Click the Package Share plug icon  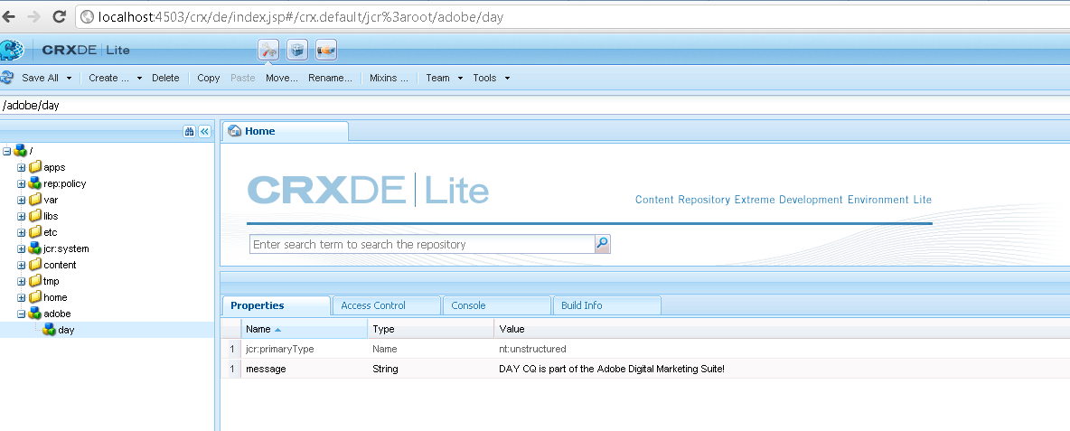point(326,50)
